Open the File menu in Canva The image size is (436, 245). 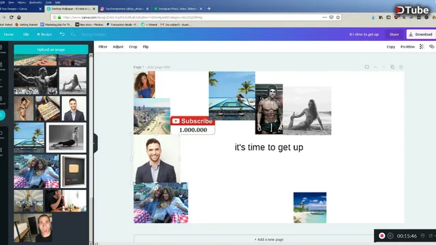(x=26, y=35)
